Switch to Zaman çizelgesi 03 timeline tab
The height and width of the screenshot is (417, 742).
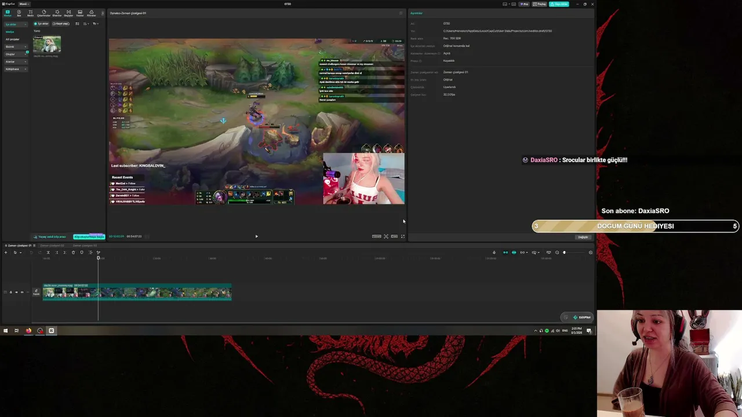[x=85, y=246]
